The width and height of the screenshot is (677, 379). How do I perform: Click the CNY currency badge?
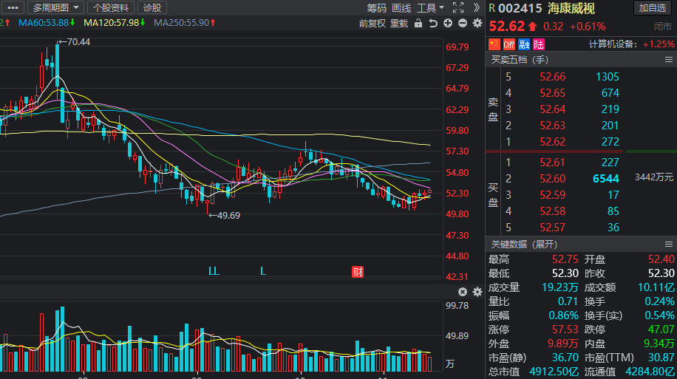pos(509,44)
